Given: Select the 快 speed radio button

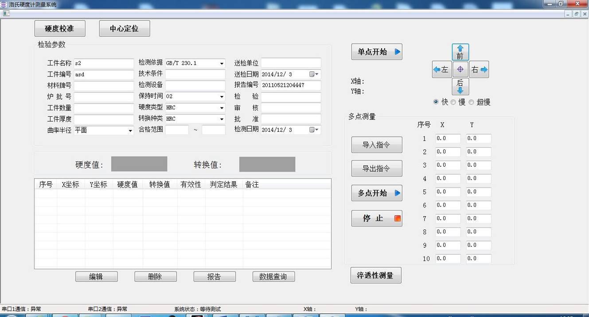Looking at the screenshot, I should click(x=436, y=102).
